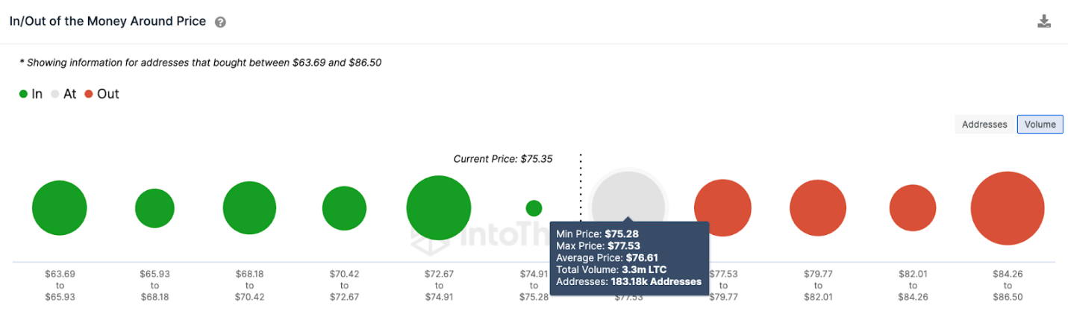Image resolution: width=1068 pixels, height=323 pixels.
Task: Select the red bubble for $77.53 to $79.77
Action: coord(722,208)
